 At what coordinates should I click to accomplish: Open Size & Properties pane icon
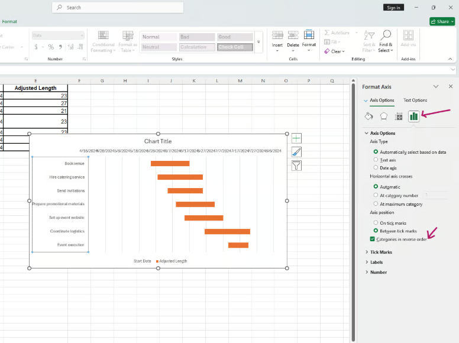[x=399, y=117]
